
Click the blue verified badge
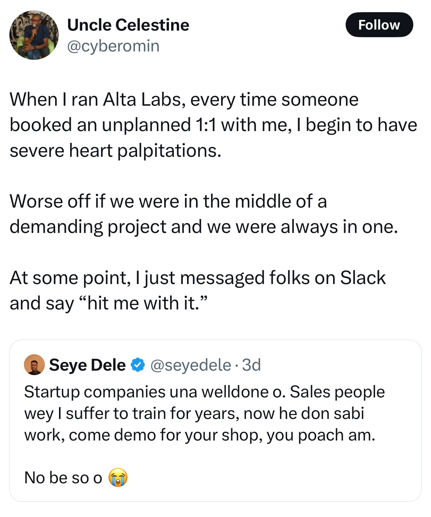(x=138, y=365)
